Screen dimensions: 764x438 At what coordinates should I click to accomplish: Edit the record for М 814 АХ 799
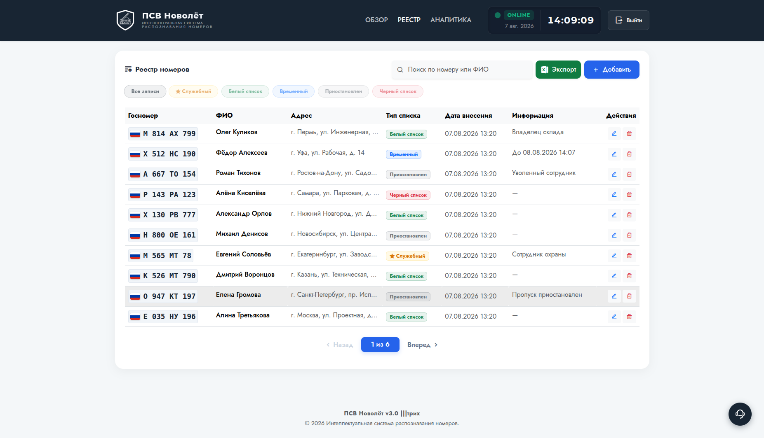point(614,134)
